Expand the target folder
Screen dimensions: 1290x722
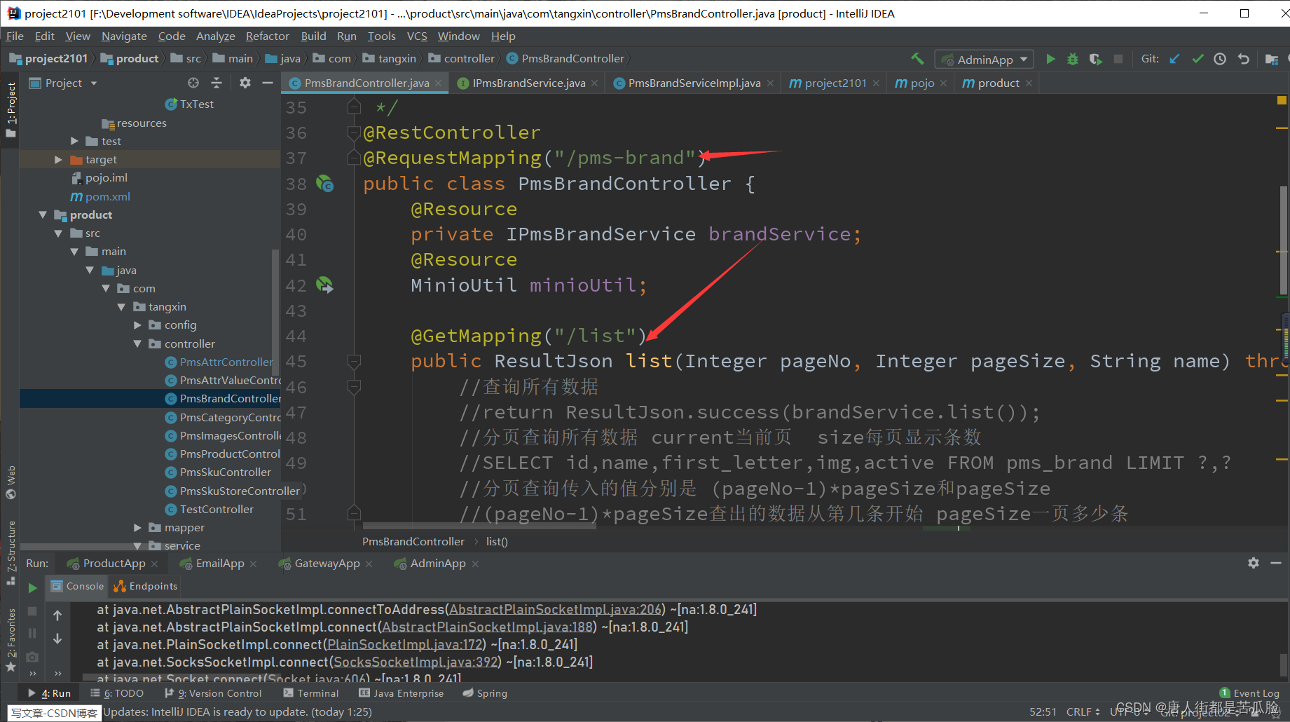coord(58,160)
